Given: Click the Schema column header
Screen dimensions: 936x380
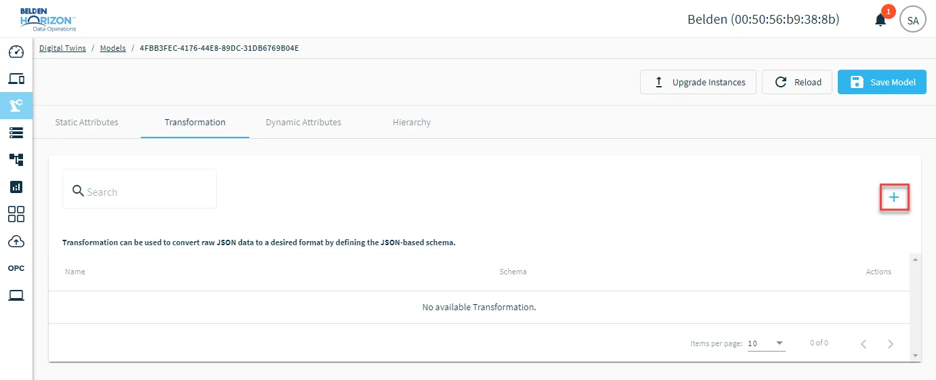Looking at the screenshot, I should pyautogui.click(x=513, y=272).
